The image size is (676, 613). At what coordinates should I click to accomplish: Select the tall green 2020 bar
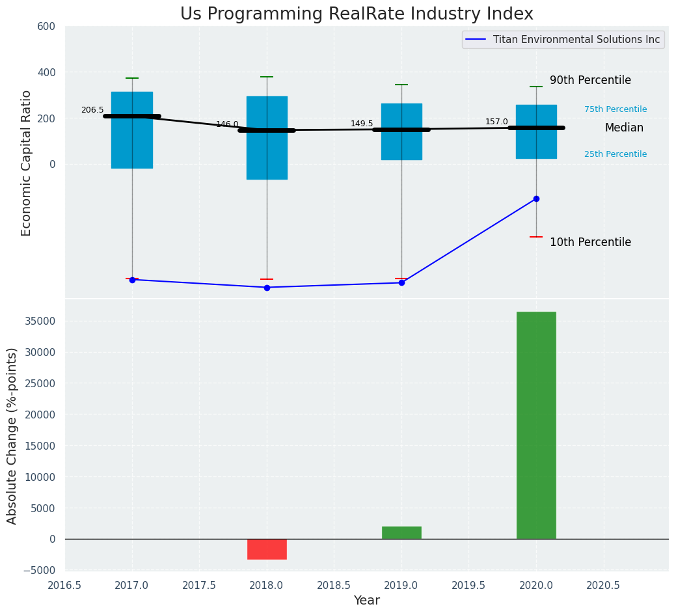coord(536,425)
